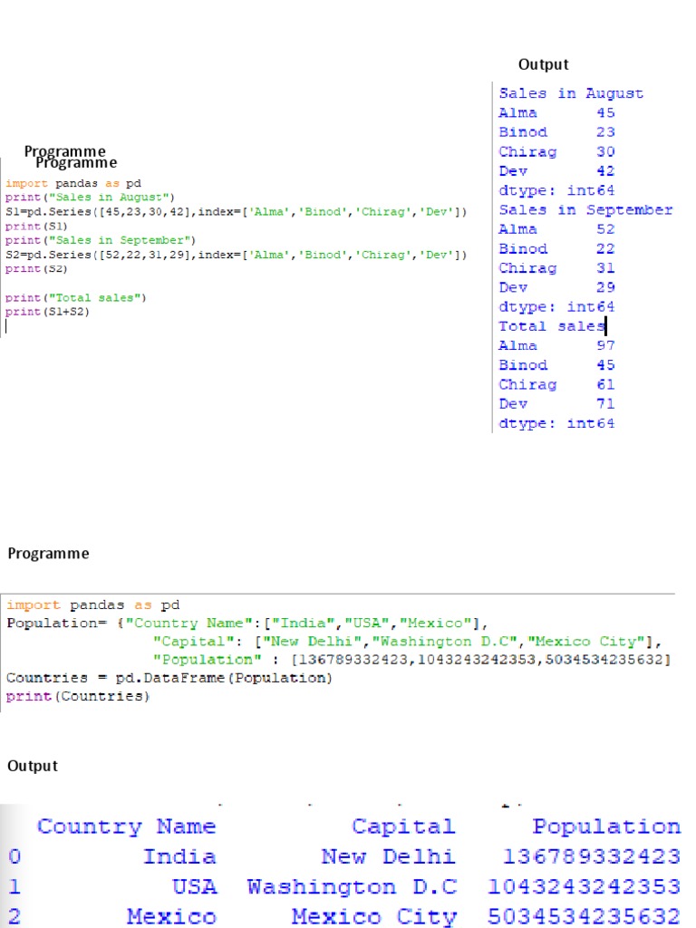Click the print("Sales in September") code line

[101, 240]
